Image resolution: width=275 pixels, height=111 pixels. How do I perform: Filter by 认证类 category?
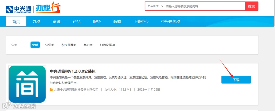coord(50,45)
